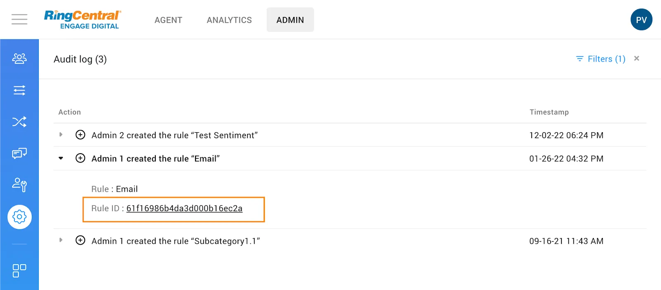The height and width of the screenshot is (290, 661).
Task: Open the chat messages sidebar icon
Action: pos(19,153)
